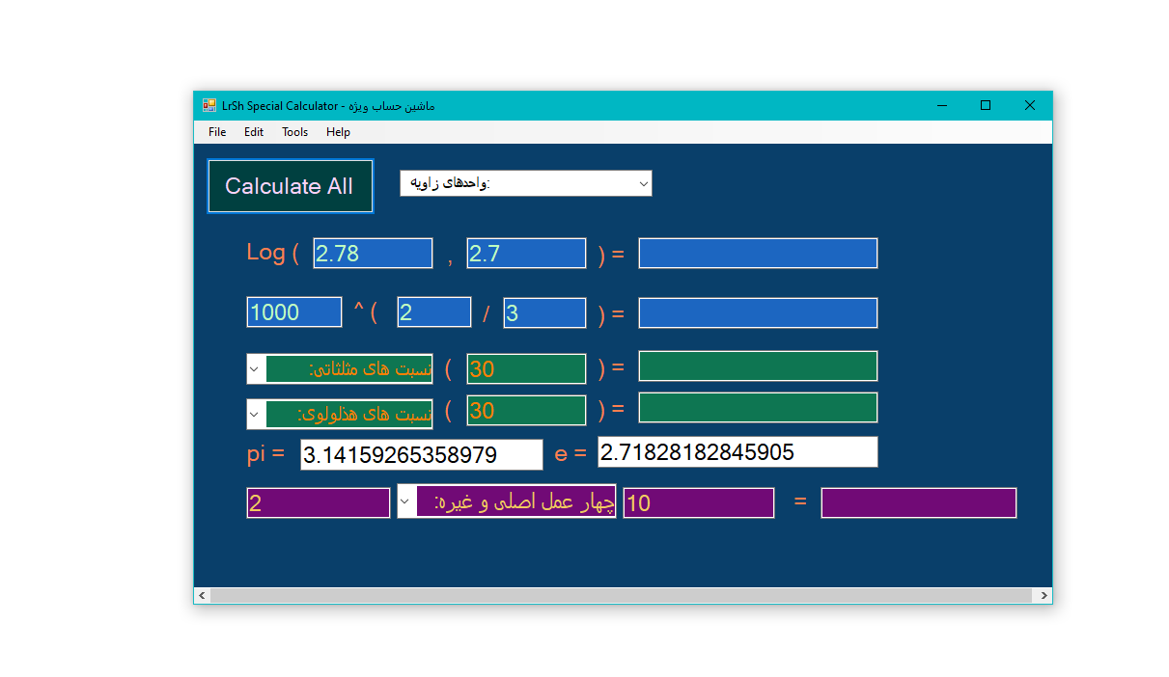
Task: Expand the trigonometric ratios combo box
Action: [x=256, y=368]
